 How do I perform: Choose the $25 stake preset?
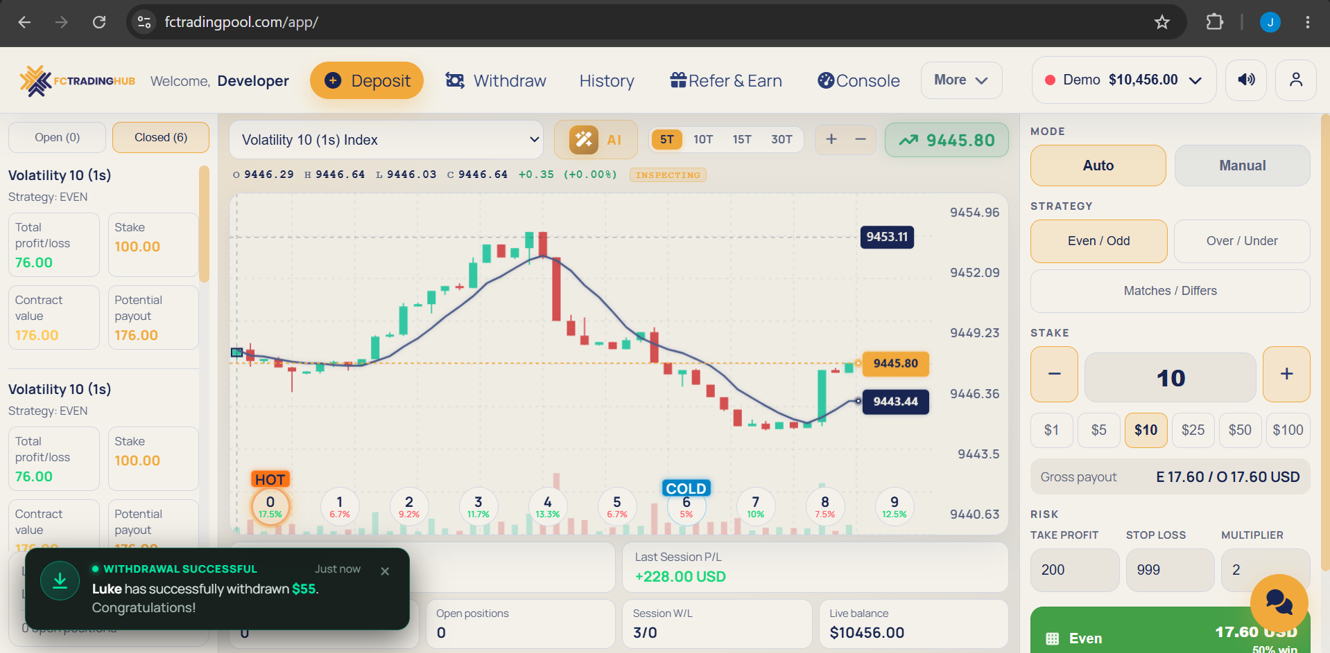1193,430
